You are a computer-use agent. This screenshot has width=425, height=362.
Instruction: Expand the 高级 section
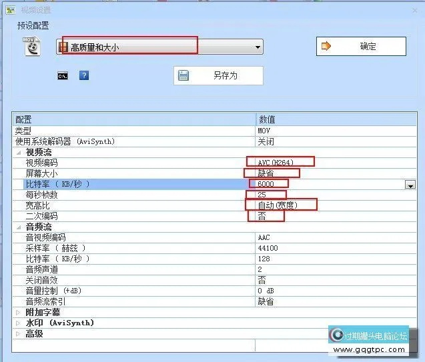coord(18,334)
